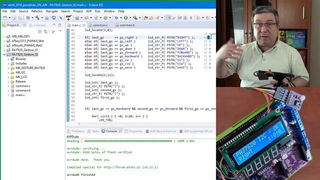This screenshot has width=320, height=180.
Task: Select main.c in Project Explorer
Action: point(20,95)
